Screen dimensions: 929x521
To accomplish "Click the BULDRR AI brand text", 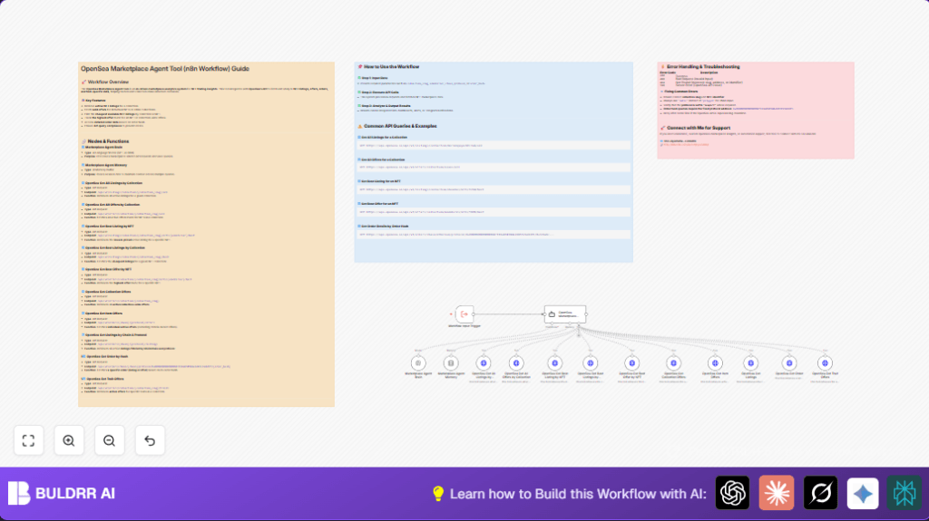I will (x=75, y=493).
